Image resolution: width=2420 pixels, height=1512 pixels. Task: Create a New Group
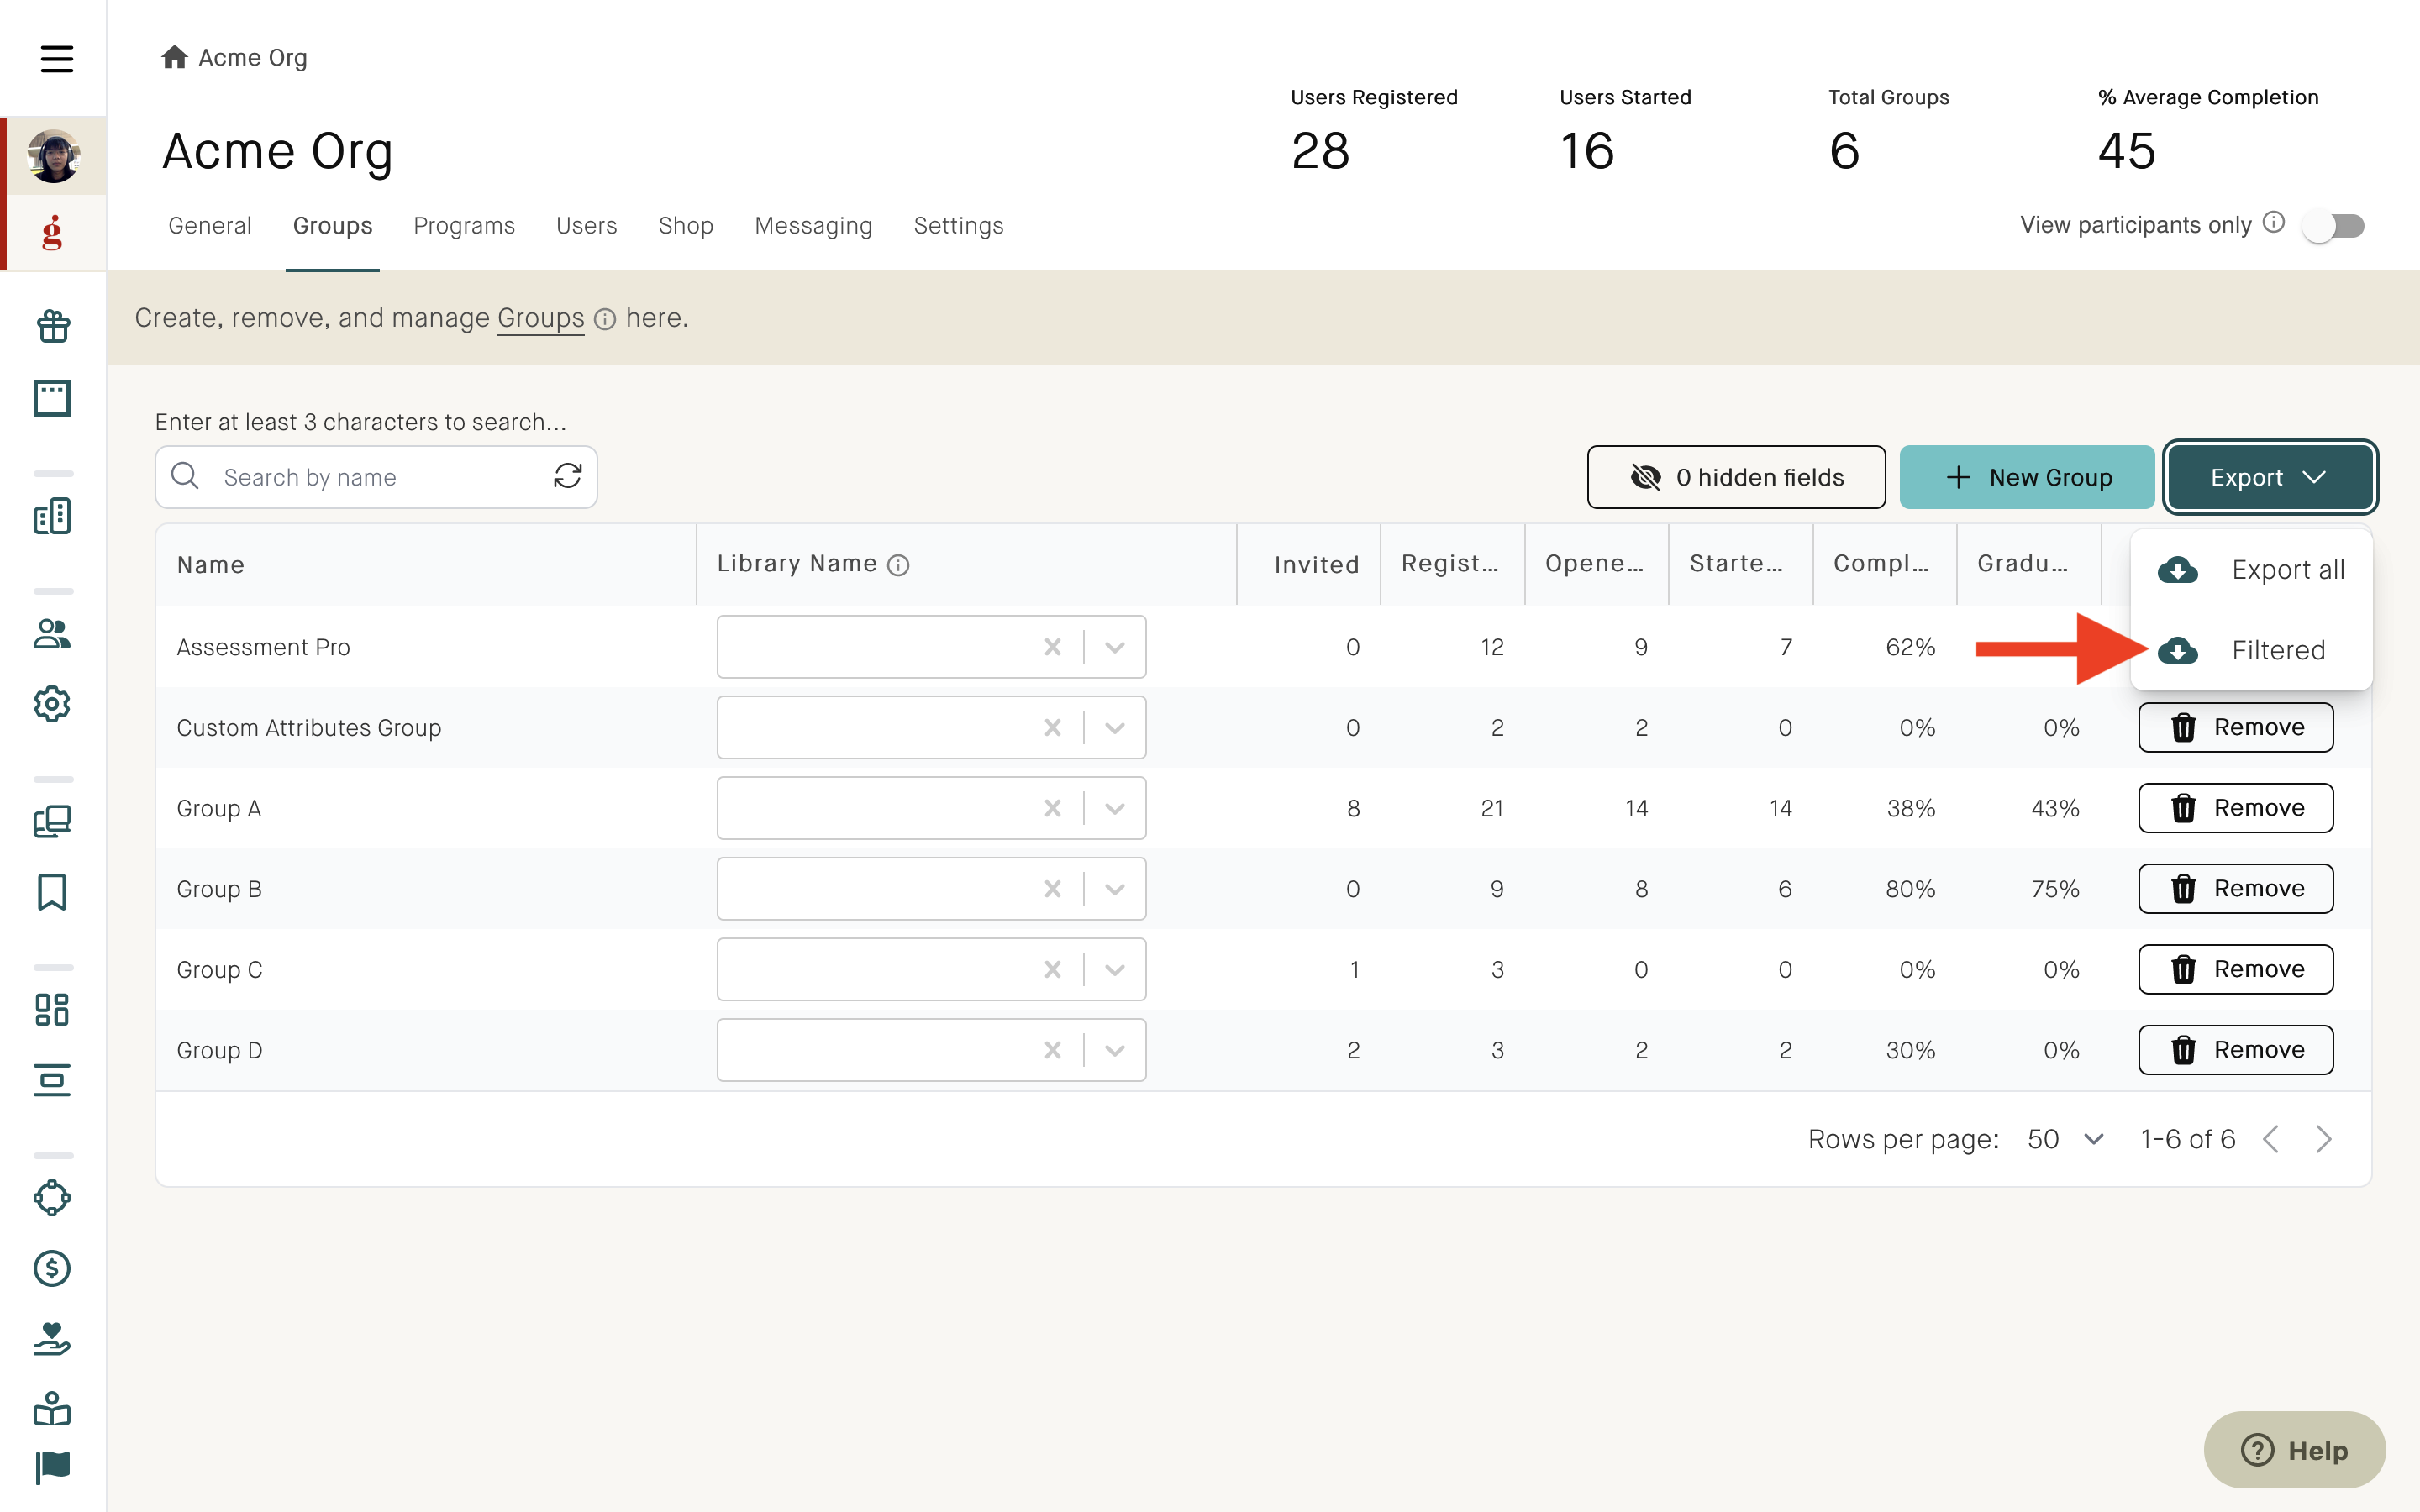click(2027, 477)
